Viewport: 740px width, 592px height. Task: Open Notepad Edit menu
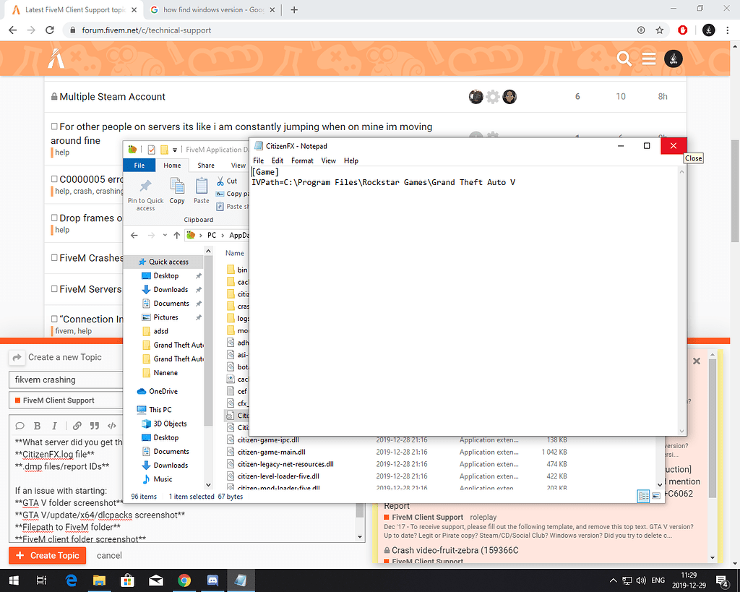[277, 160]
